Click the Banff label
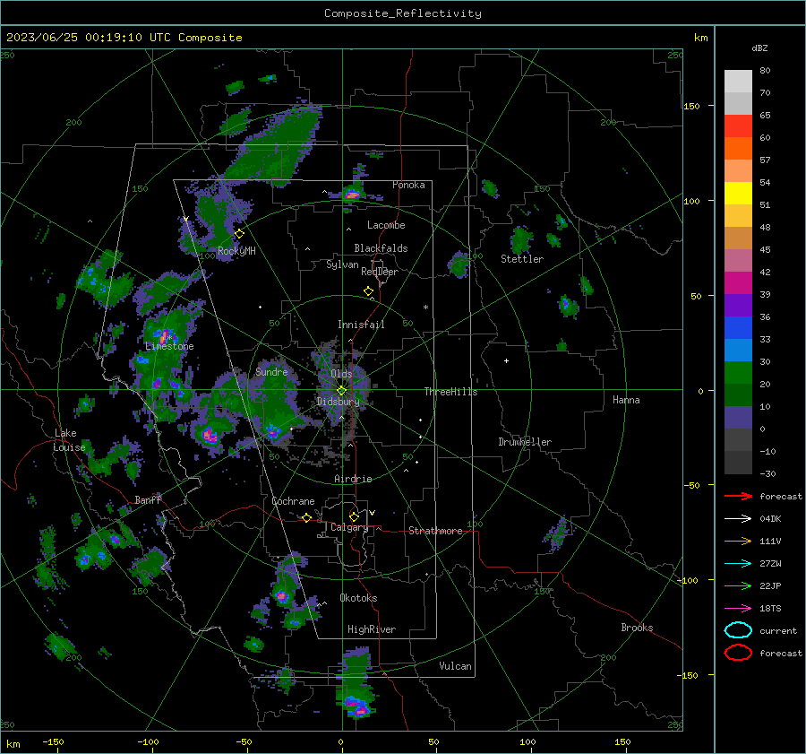 [x=148, y=499]
